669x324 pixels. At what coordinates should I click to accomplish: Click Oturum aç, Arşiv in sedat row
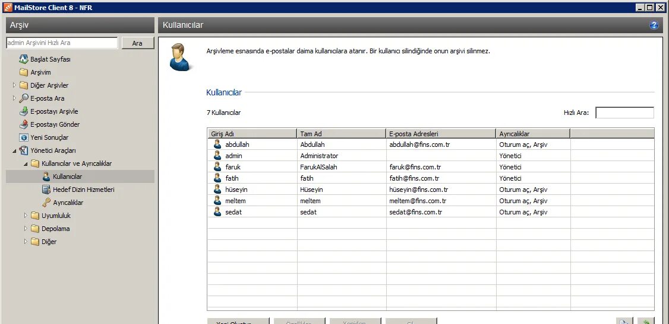(523, 212)
